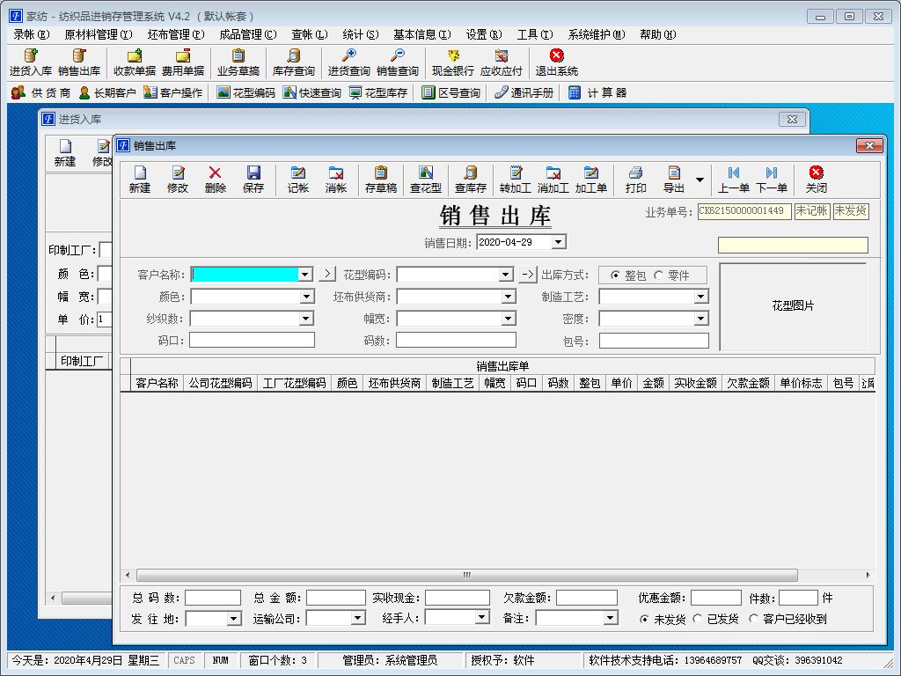
Task: Click 新建 in 销售出库 window
Action: (x=140, y=180)
